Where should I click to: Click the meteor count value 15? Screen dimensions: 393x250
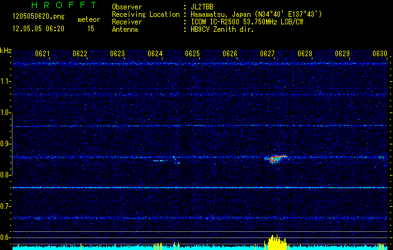(x=91, y=29)
